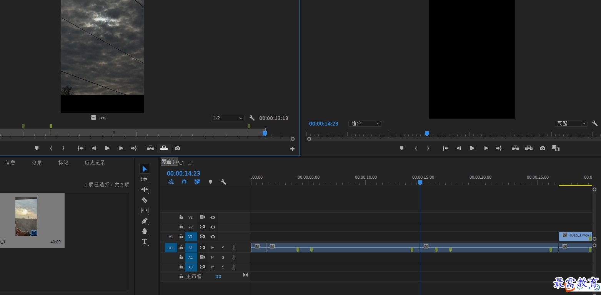Select the Razor tool
The image size is (601, 295).
pyautogui.click(x=145, y=200)
